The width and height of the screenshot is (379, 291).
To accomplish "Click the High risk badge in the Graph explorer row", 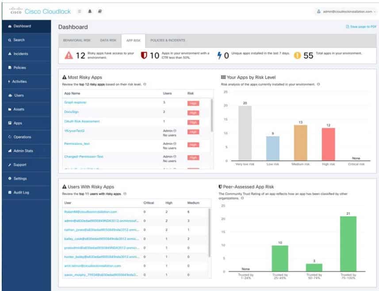I will (x=193, y=103).
